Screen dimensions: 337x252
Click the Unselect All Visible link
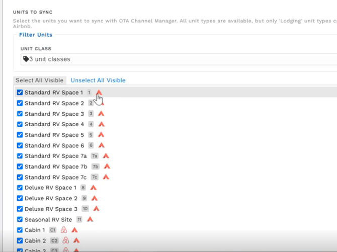click(98, 80)
